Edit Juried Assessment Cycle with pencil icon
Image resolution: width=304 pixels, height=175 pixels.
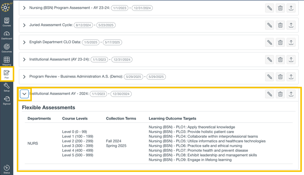(x=270, y=25)
